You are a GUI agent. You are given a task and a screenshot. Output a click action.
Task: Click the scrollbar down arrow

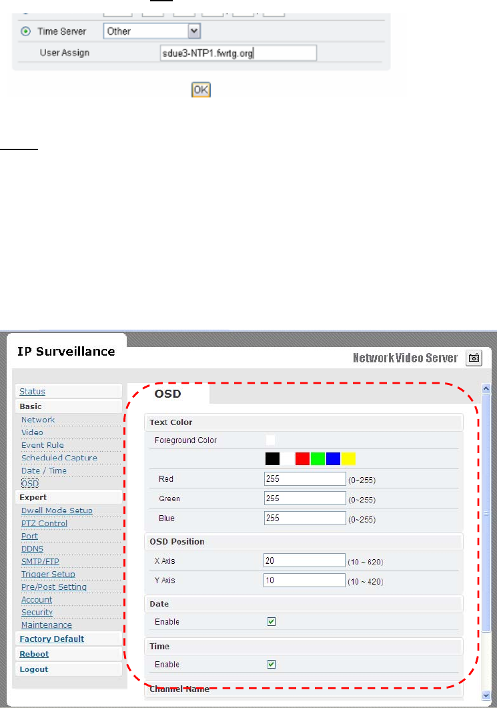[x=486, y=695]
